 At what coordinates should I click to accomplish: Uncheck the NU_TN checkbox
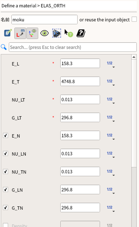[6, 171]
